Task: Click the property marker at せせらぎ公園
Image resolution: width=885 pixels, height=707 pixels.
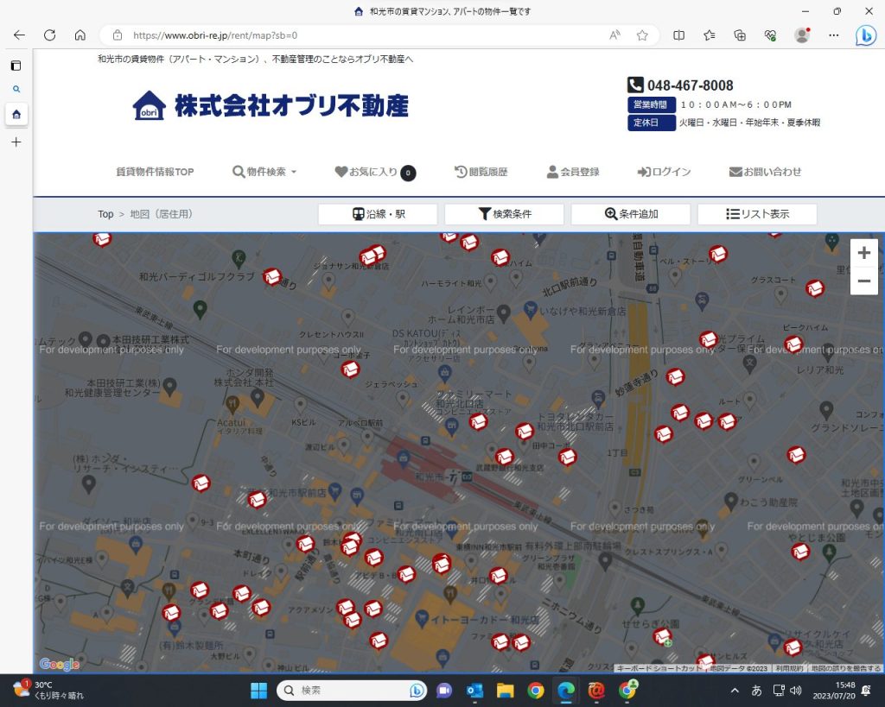Action: point(663,637)
